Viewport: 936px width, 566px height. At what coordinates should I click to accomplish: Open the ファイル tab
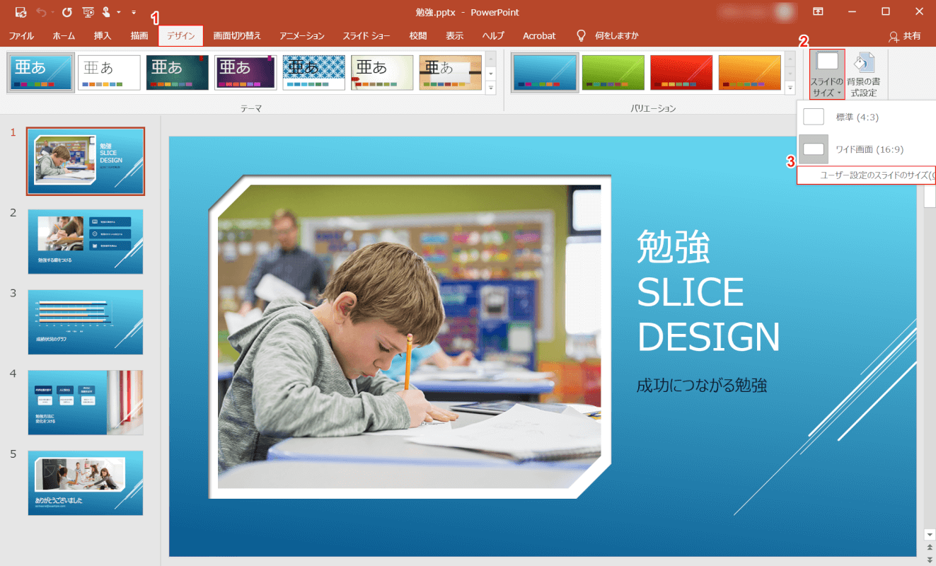(21, 35)
